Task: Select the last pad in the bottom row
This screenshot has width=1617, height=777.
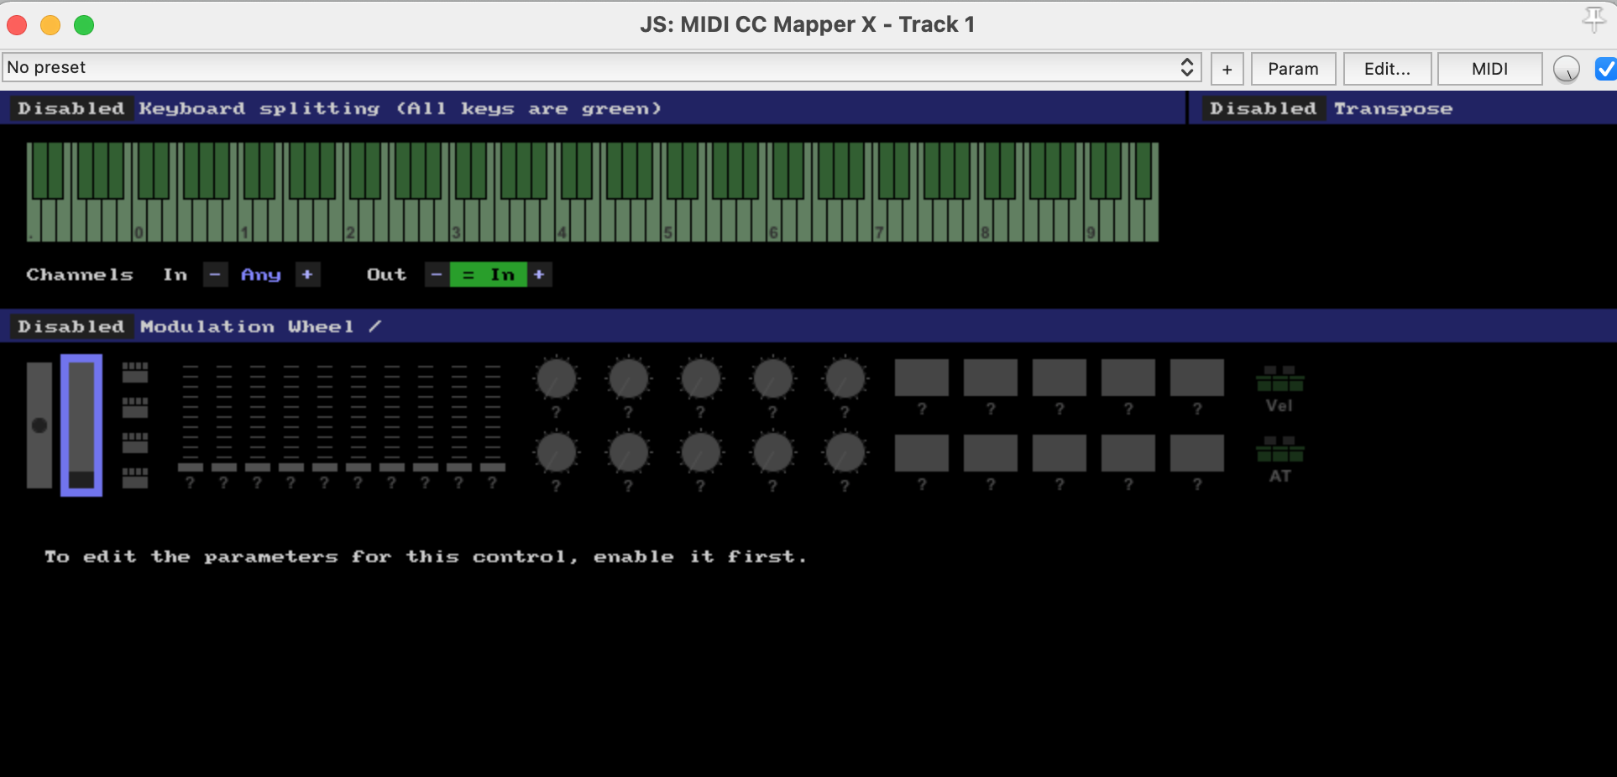Action: point(1197,453)
